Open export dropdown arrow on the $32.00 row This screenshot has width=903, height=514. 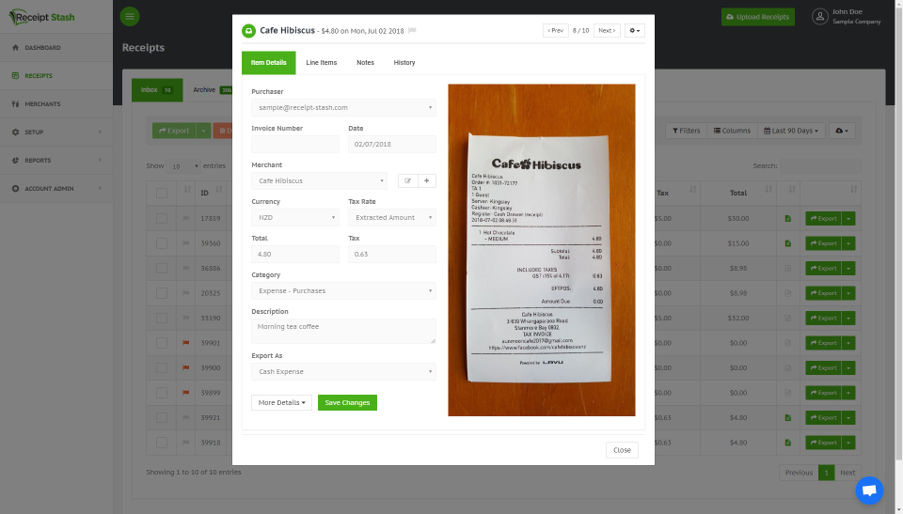click(x=848, y=318)
